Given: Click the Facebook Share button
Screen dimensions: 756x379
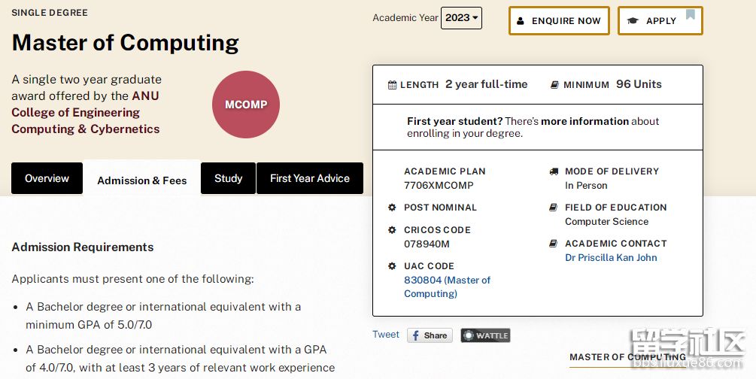Looking at the screenshot, I should click(430, 335).
